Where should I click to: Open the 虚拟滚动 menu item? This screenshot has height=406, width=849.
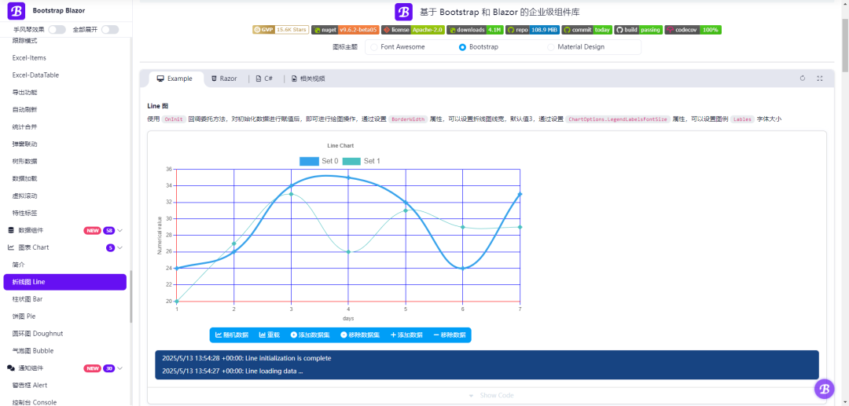point(65,196)
